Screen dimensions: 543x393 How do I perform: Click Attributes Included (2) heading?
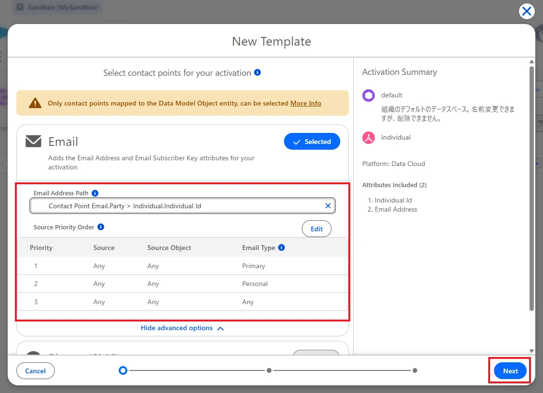(x=394, y=185)
